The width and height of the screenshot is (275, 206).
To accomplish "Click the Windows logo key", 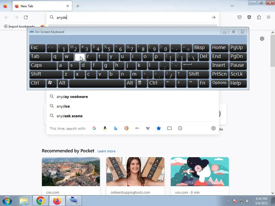I will (x=52, y=83).
